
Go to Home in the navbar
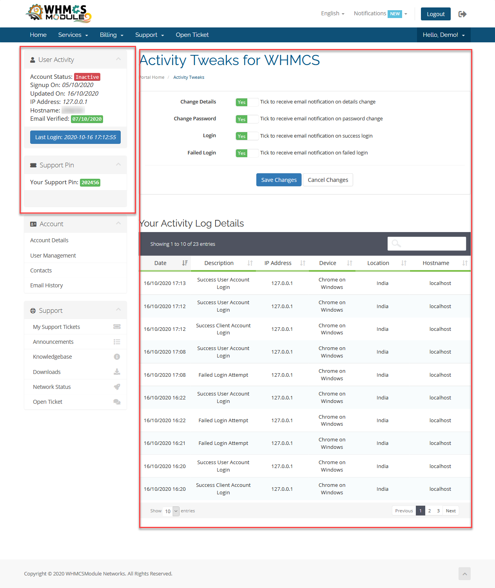click(38, 35)
